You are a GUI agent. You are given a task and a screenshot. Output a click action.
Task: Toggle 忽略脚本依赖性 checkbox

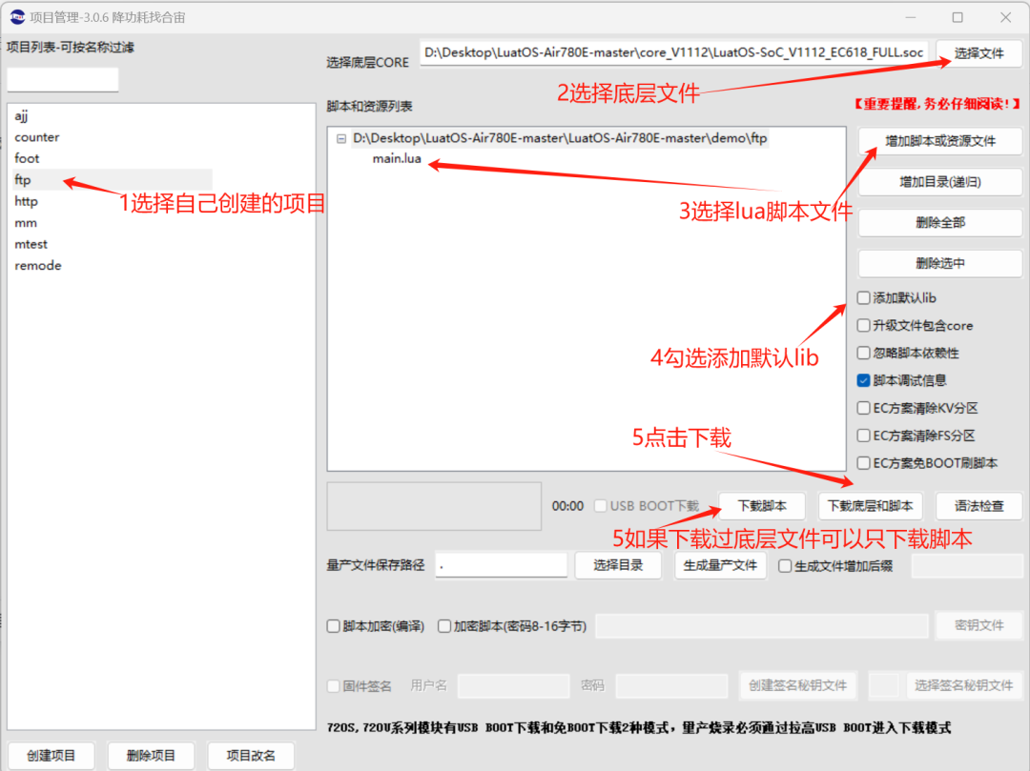pyautogui.click(x=864, y=353)
